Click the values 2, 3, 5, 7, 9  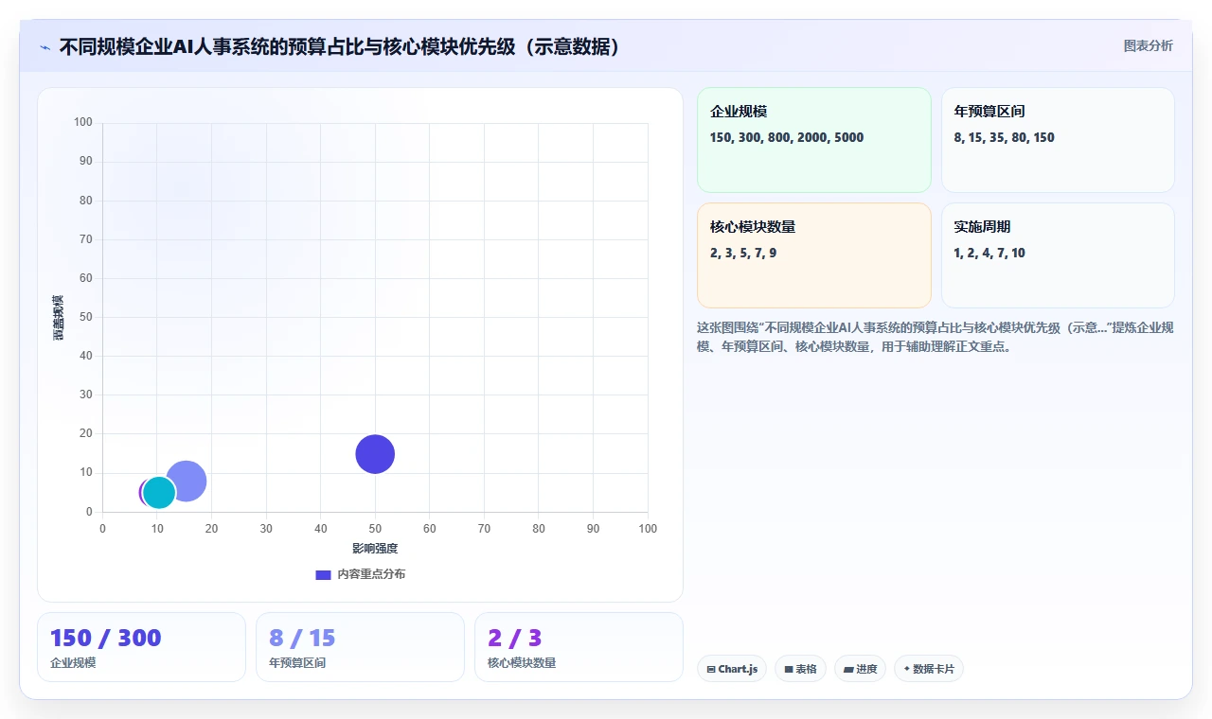743,253
